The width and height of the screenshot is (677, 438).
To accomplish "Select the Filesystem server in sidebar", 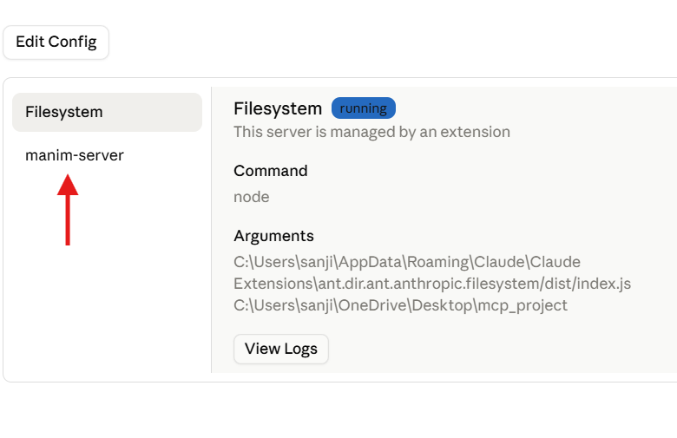I will click(x=107, y=112).
